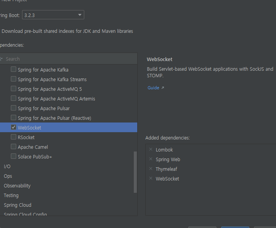Tick the non-reactive Spring for Apache Pulsar checkbox
This screenshot has width=276, height=228.
pos(14,108)
